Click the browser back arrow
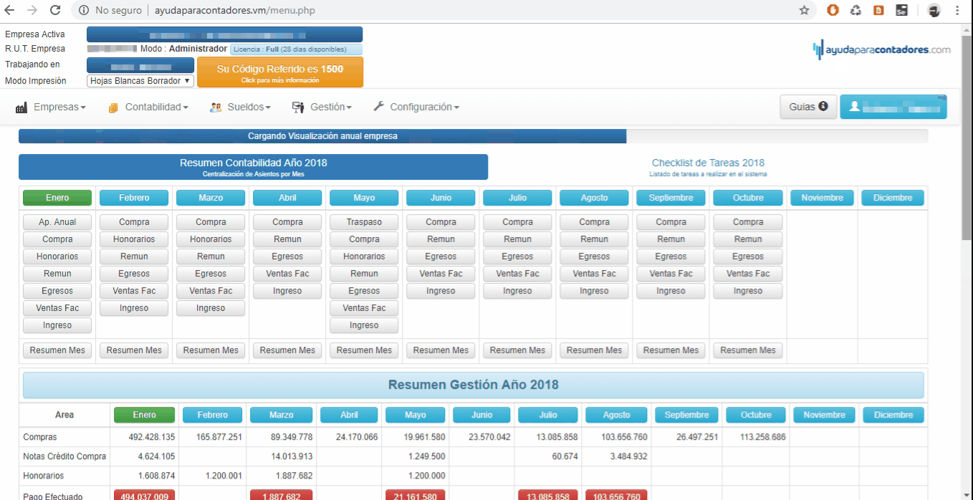The height and width of the screenshot is (500, 973). [x=9, y=10]
